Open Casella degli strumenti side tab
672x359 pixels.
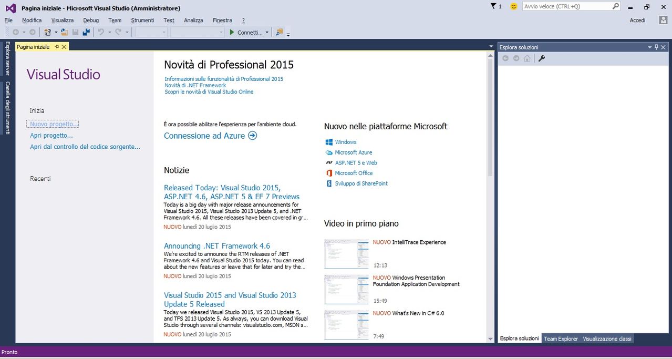pyautogui.click(x=7, y=108)
